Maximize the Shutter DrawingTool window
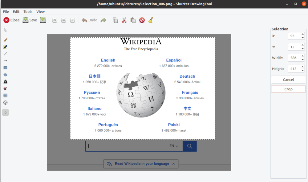This screenshot has height=182, width=308. tap(295, 4)
